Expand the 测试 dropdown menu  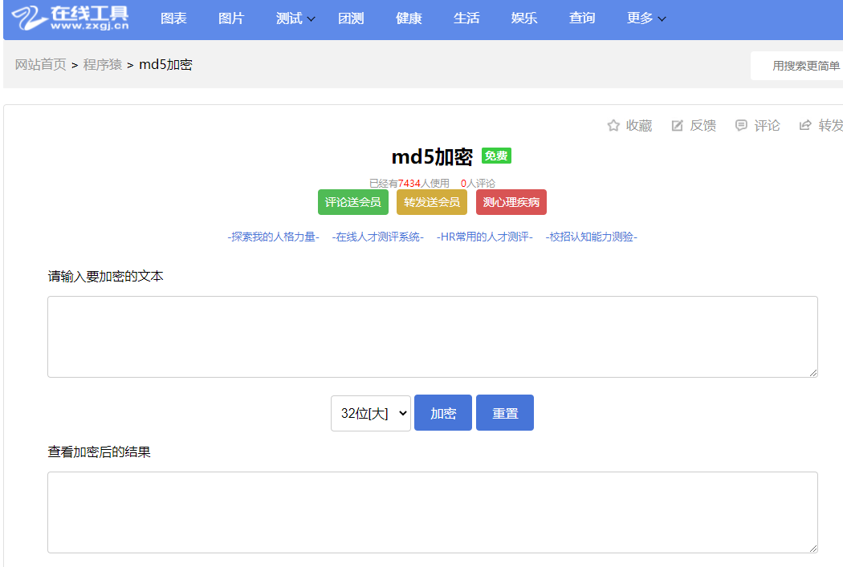click(295, 18)
